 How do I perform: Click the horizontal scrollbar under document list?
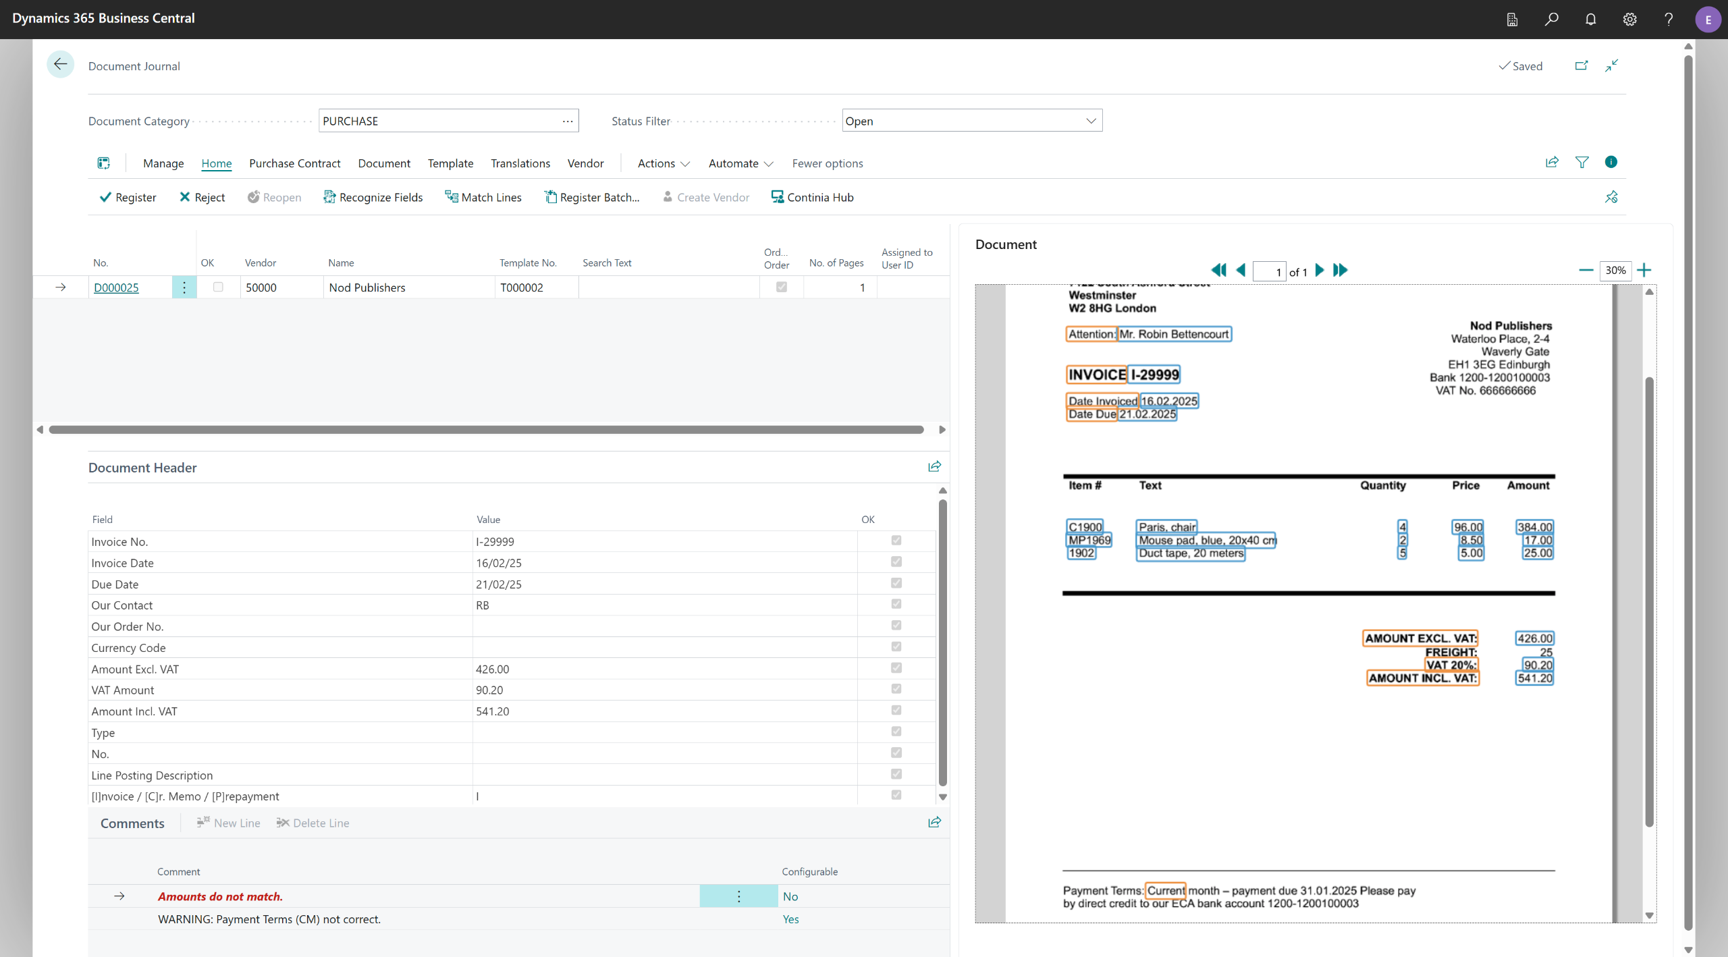click(486, 430)
